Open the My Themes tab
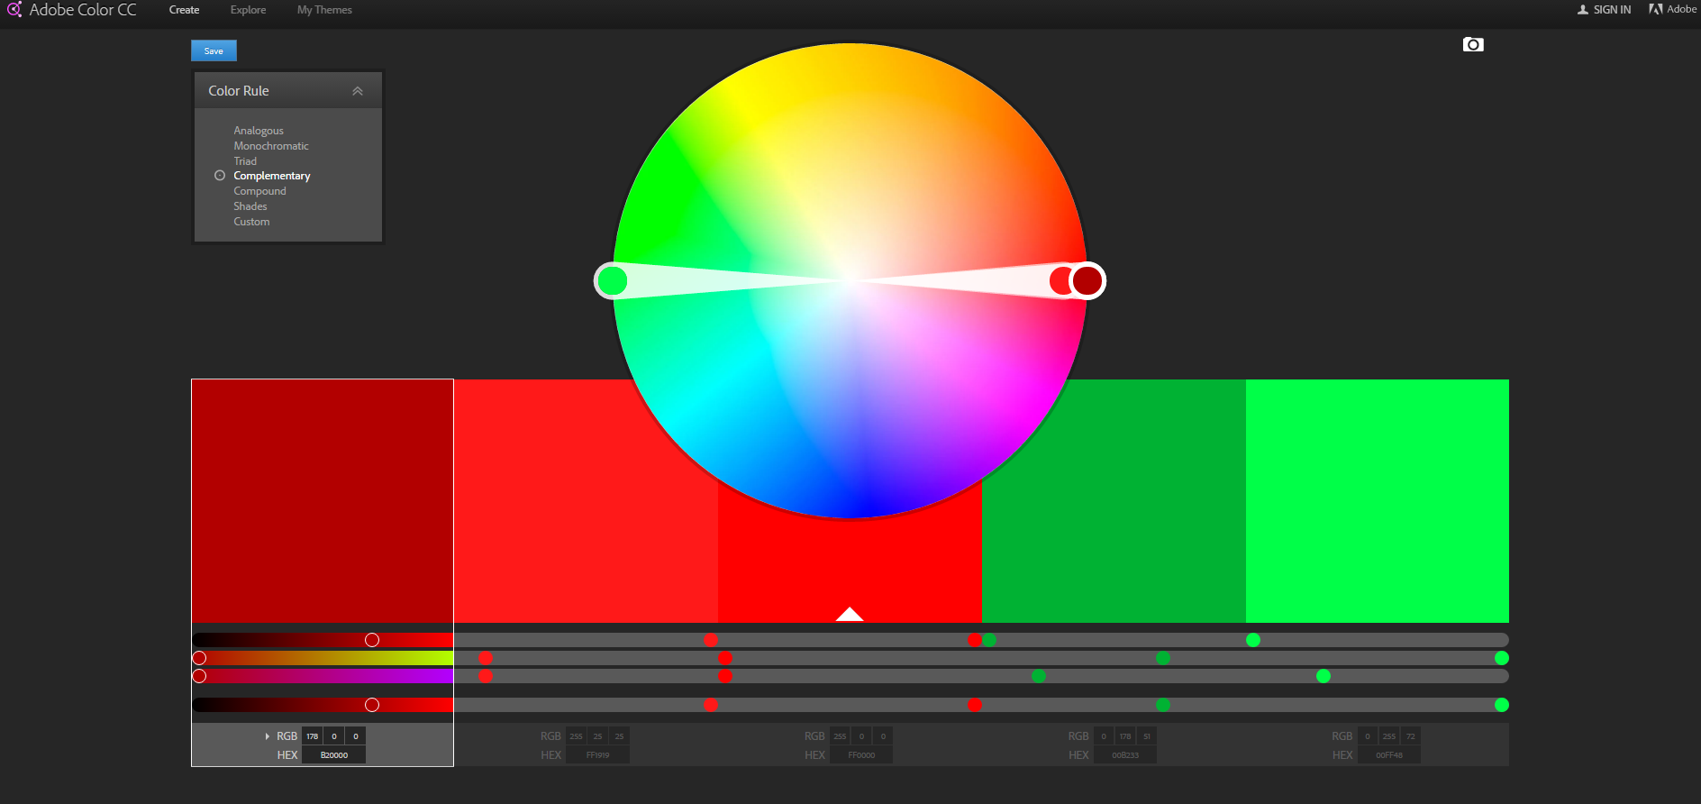 [x=324, y=10]
